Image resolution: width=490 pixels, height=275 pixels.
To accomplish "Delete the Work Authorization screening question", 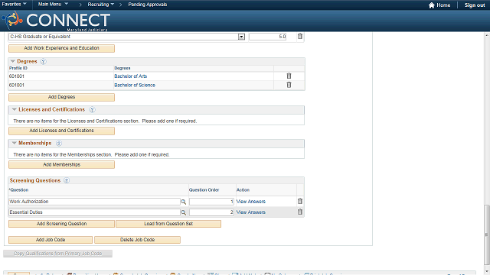I will point(299,201).
